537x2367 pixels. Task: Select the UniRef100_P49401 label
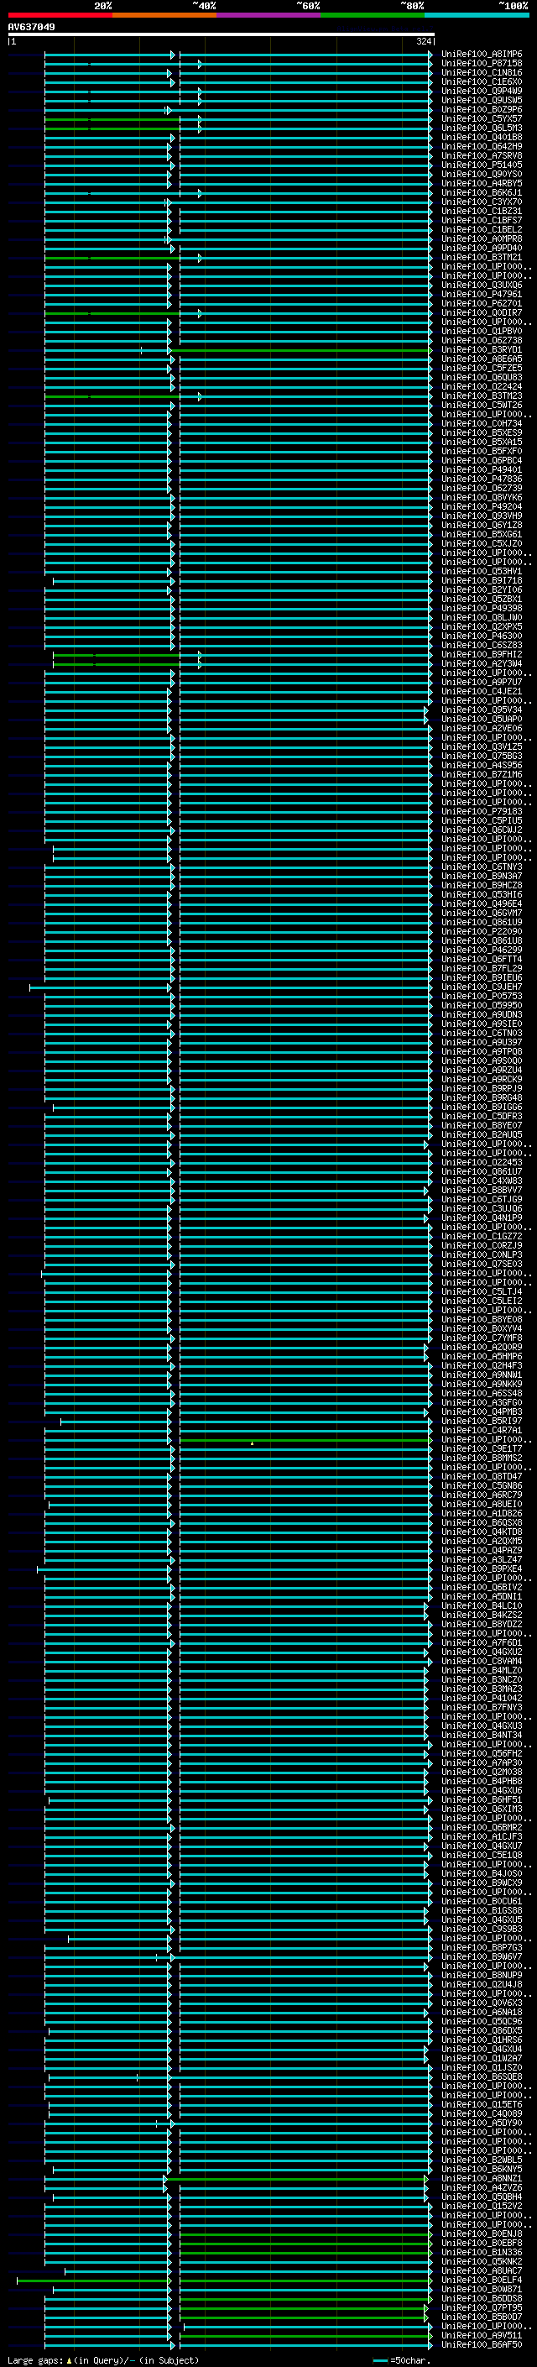point(482,469)
